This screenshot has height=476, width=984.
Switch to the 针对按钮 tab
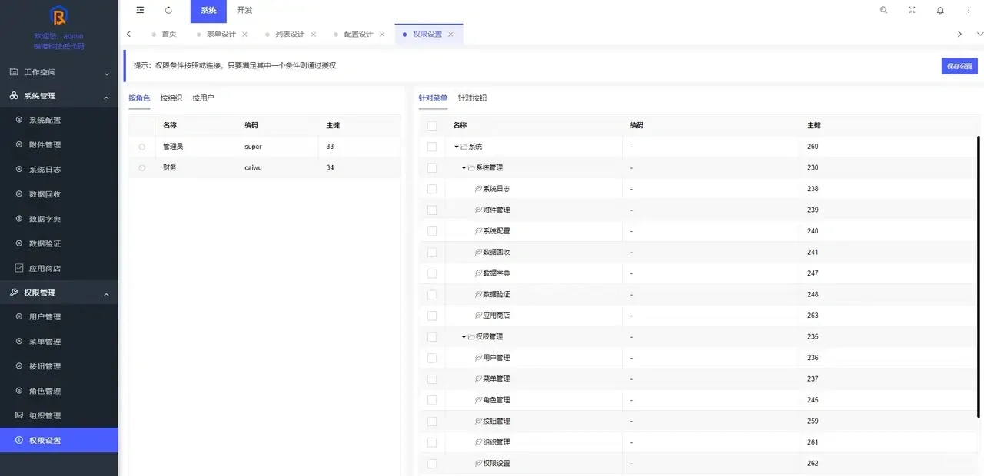point(471,98)
